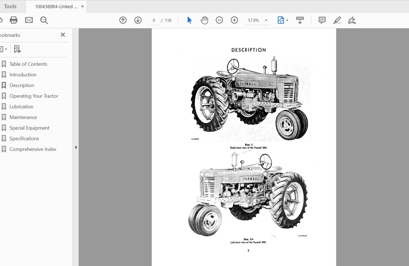This screenshot has width=409, height=266.
Task: Toggle the Selection arrow tool
Action: pyautogui.click(x=189, y=20)
